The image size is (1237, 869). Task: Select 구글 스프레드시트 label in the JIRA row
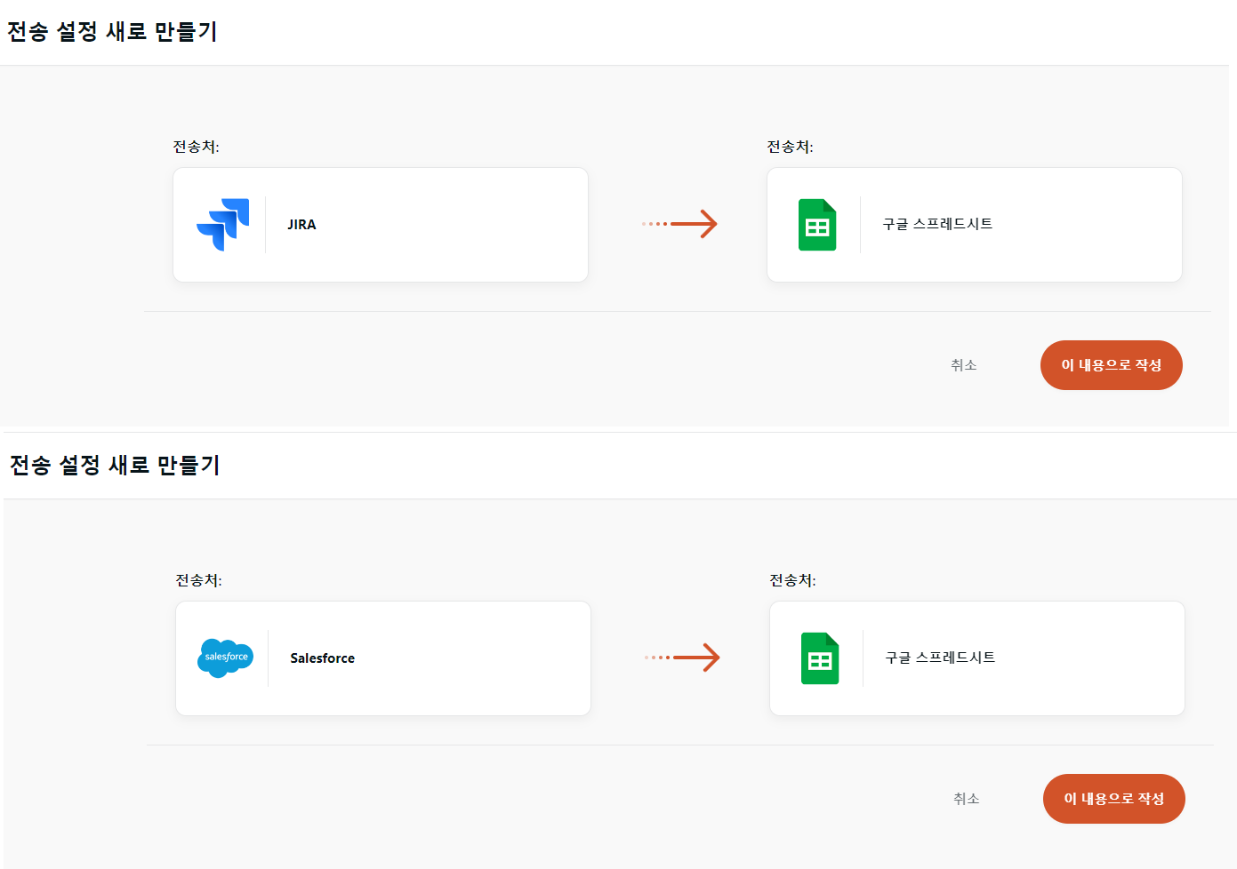tap(937, 224)
